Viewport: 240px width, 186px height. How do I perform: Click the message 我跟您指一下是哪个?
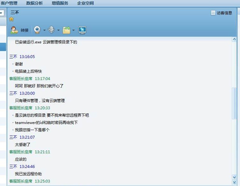[32, 130]
